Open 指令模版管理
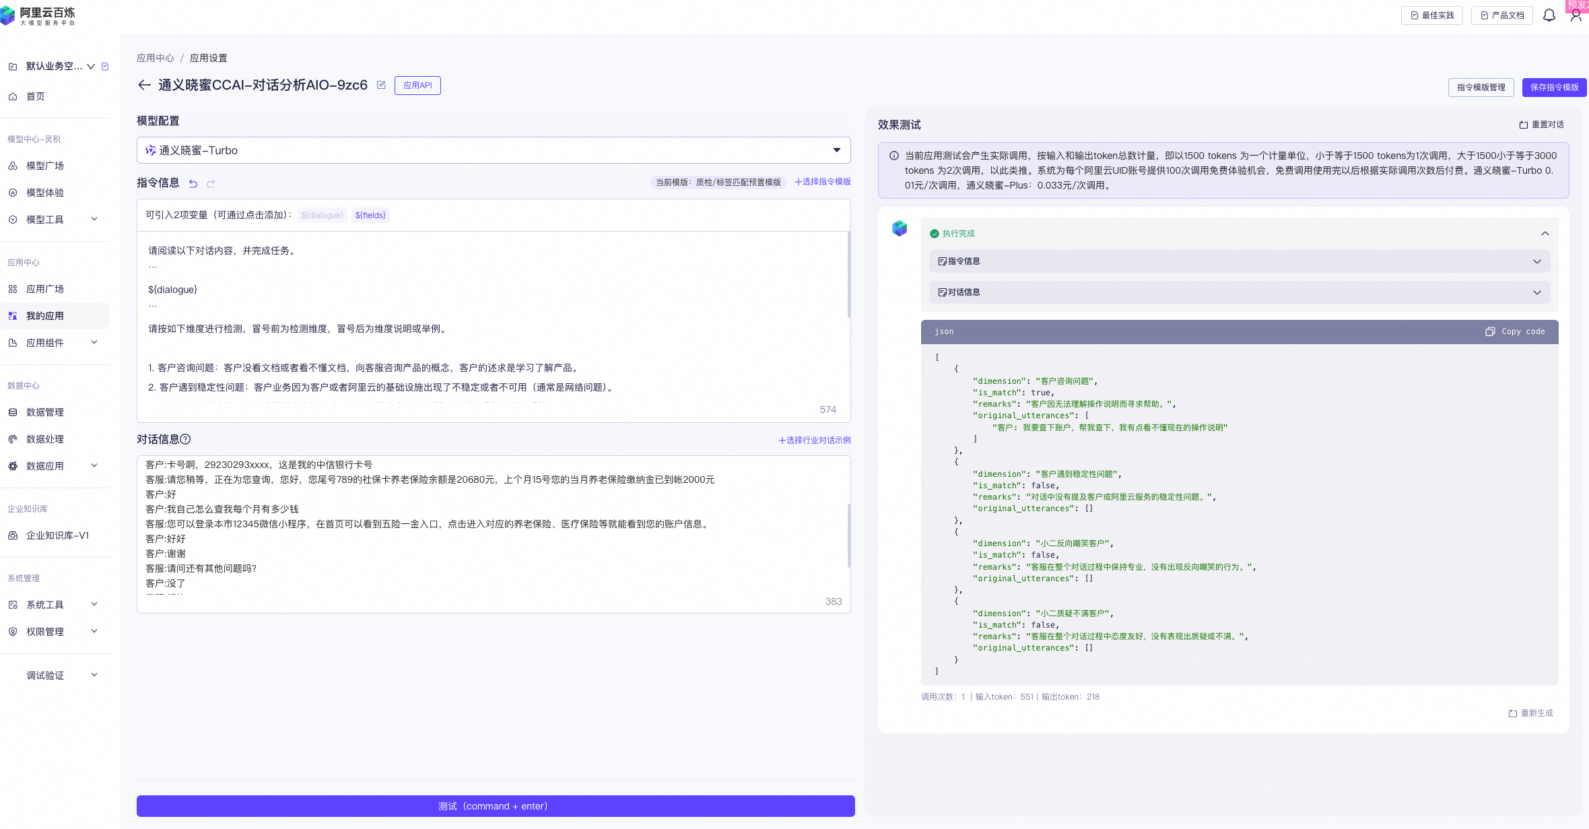1589x829 pixels. click(1481, 88)
